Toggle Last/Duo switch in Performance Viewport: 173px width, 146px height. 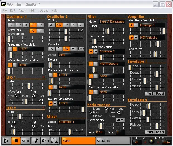pos(120,113)
